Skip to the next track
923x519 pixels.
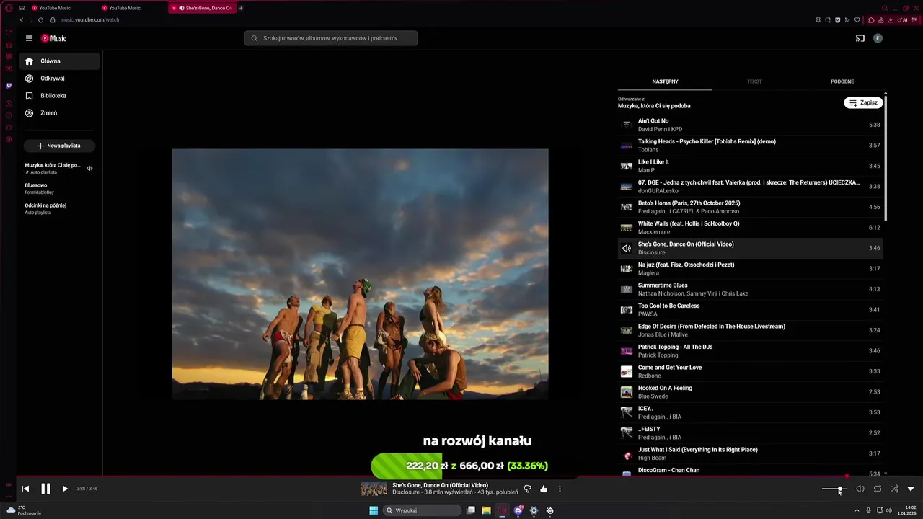[66, 489]
